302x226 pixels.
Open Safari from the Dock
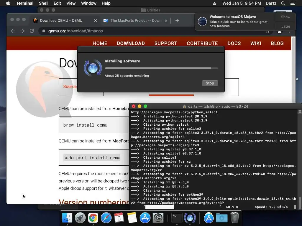coord(106,218)
